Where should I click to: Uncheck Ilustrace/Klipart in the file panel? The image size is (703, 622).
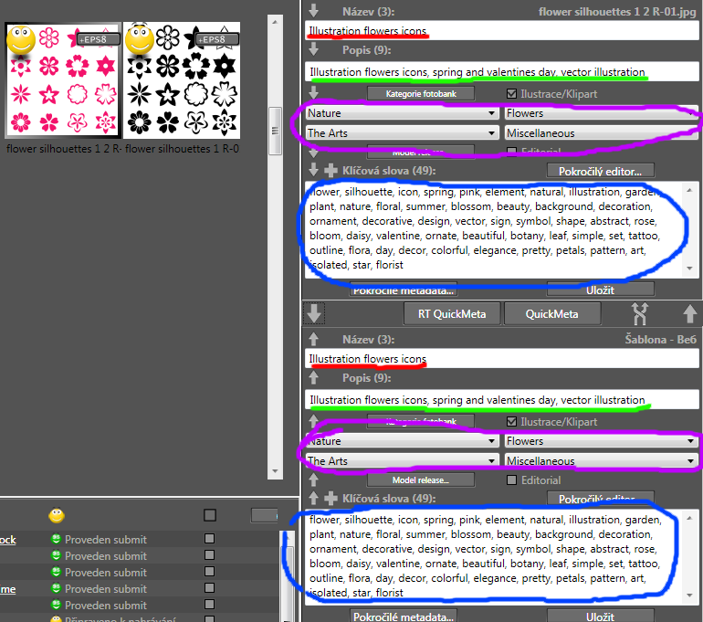[511, 94]
